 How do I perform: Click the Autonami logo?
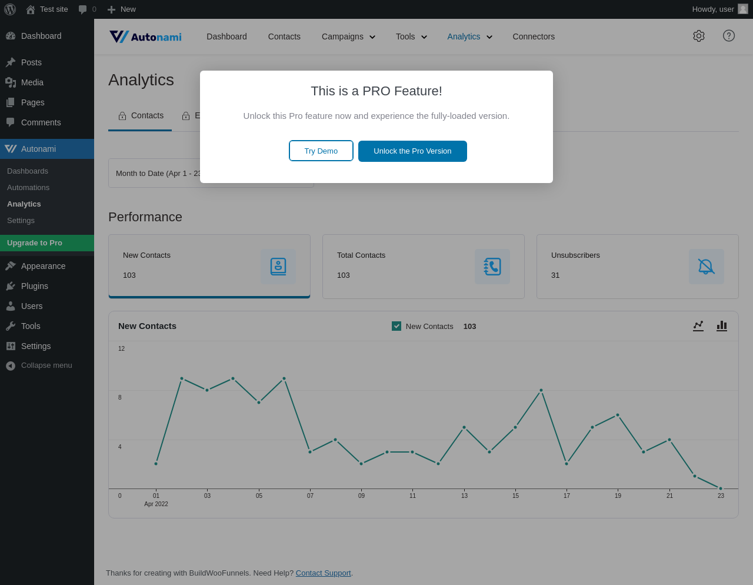click(x=145, y=36)
